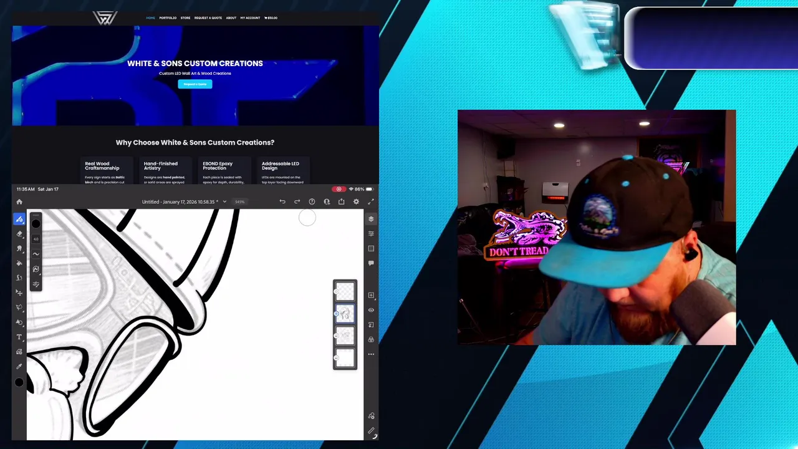
Task: Click the Real Wood Craftsmanship card
Action: coord(105,171)
